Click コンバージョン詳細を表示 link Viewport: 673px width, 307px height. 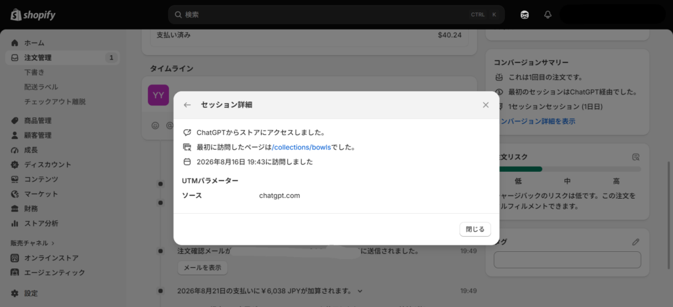pyautogui.click(x=538, y=121)
